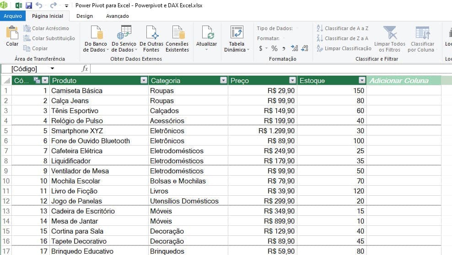Open the Arquivo menu
Screen dimensions: 452x255
point(12,16)
